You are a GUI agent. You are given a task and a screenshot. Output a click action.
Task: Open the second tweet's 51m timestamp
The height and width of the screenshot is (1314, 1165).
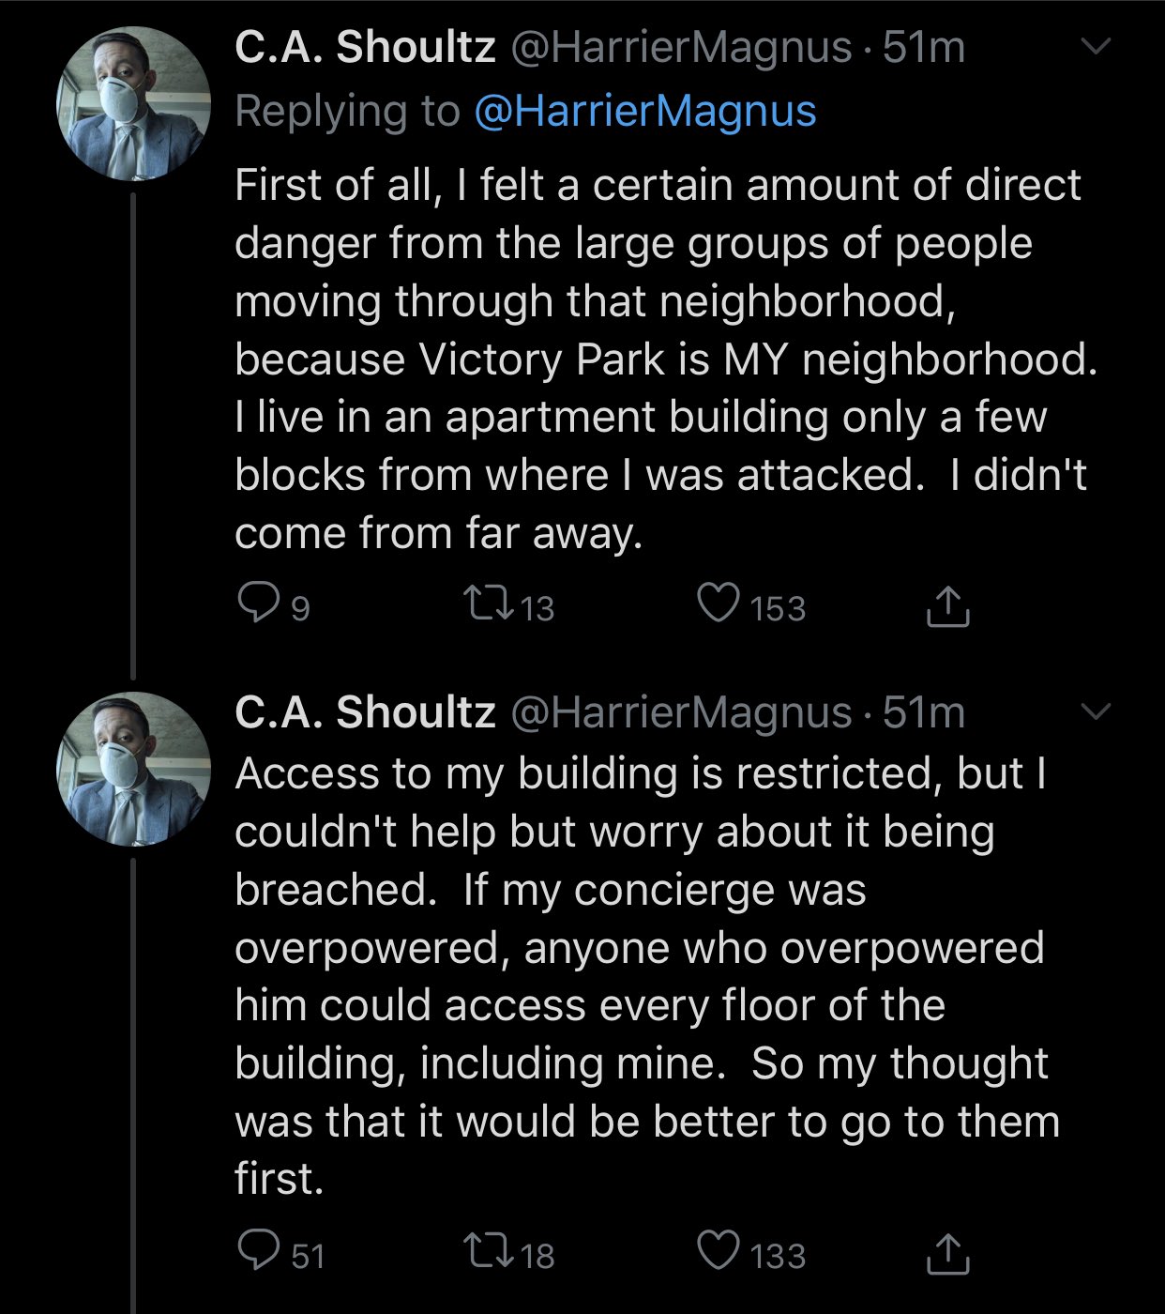coord(924,712)
